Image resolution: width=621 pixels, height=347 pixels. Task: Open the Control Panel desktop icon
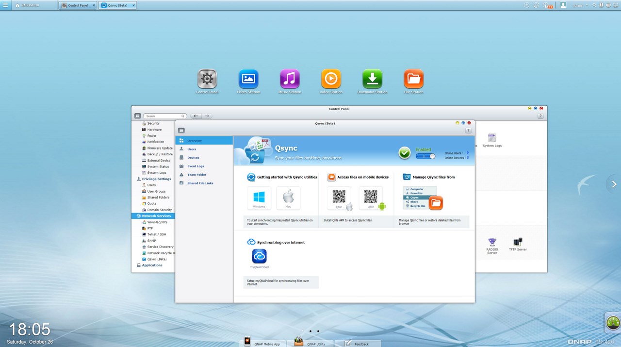click(207, 79)
